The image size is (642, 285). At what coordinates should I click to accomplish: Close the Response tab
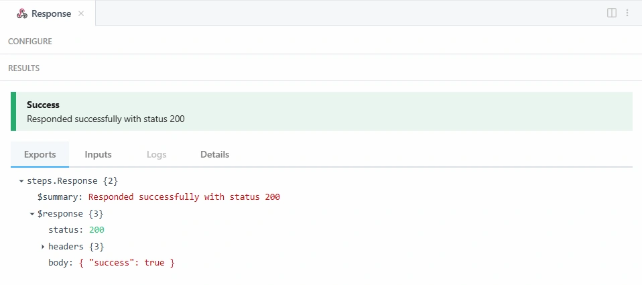pyautogui.click(x=81, y=13)
